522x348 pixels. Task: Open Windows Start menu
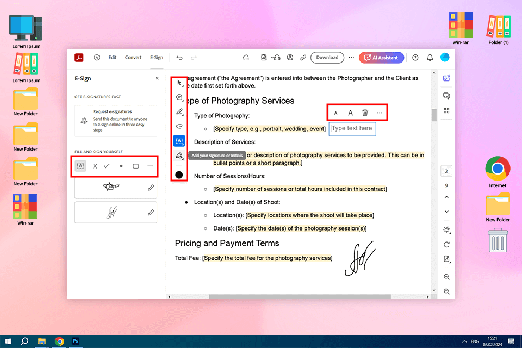point(8,341)
